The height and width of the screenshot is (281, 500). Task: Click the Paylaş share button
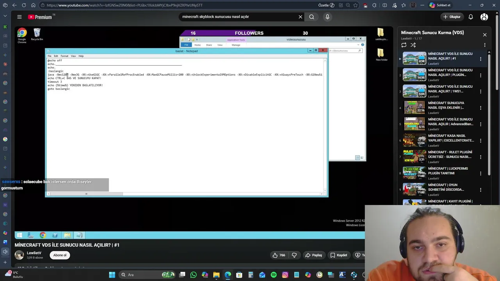point(314,255)
